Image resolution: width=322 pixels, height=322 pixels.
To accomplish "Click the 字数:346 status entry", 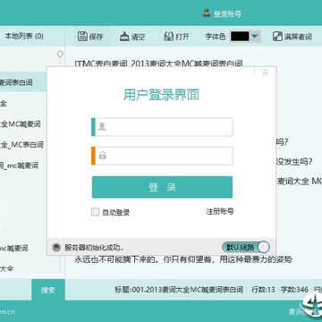I will click(x=294, y=290).
